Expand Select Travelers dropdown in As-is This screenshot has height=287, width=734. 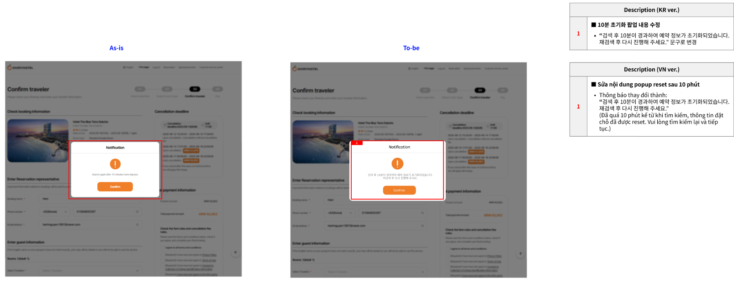(x=90, y=271)
